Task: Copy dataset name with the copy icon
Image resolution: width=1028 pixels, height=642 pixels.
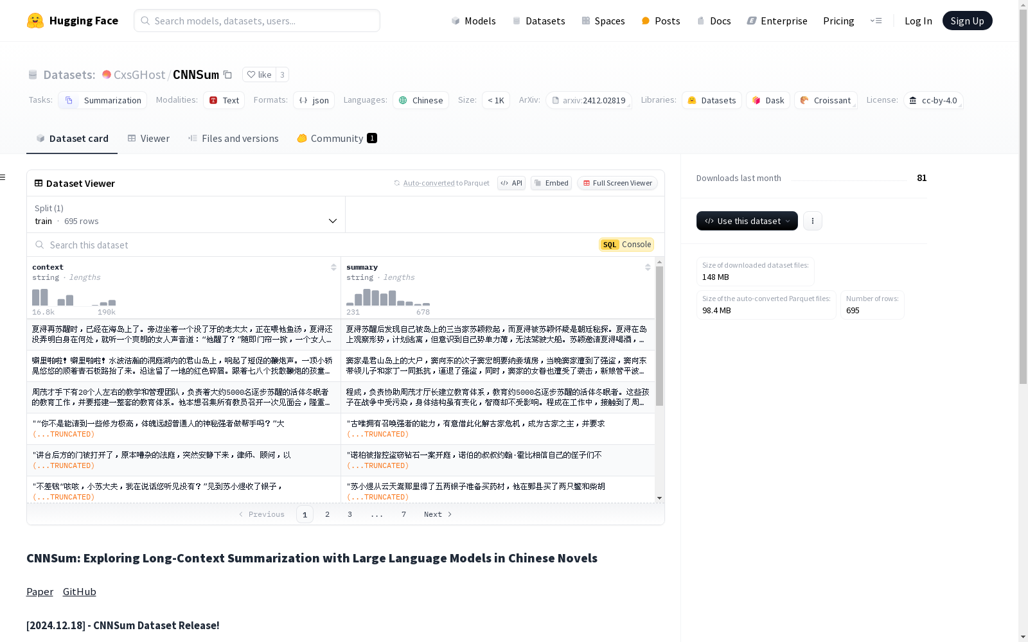Action: [x=227, y=74]
